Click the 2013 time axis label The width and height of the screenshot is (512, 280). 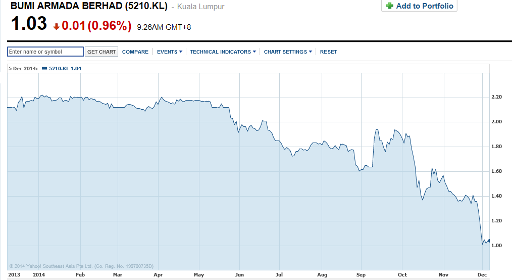pos(14,275)
